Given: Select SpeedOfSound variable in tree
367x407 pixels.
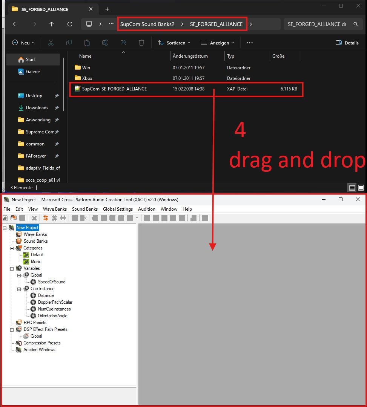Looking at the screenshot, I should tap(52, 282).
